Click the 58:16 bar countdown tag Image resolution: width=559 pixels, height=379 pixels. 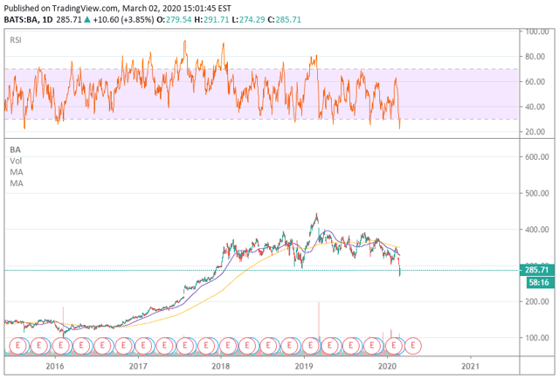coord(539,283)
